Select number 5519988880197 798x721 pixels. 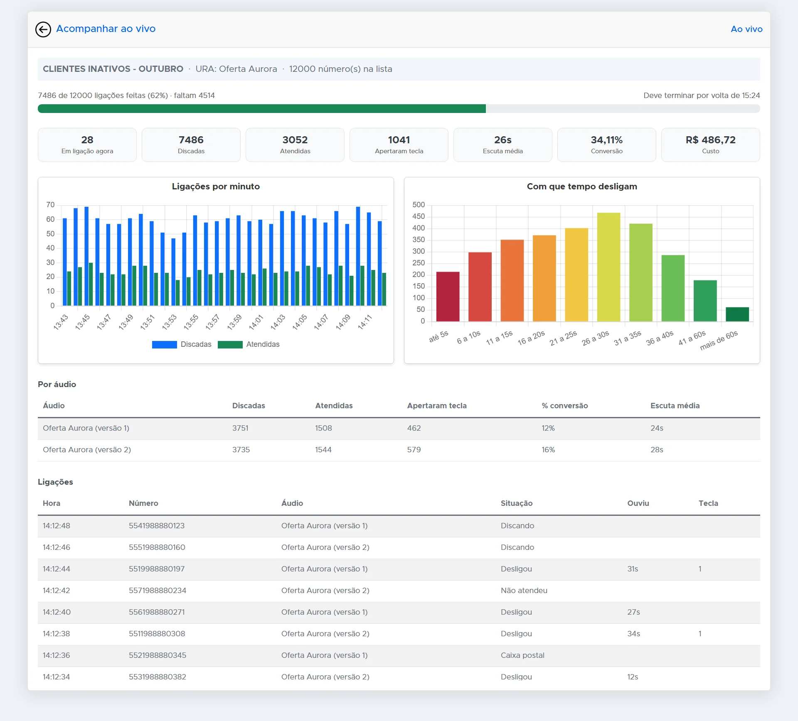tap(157, 569)
